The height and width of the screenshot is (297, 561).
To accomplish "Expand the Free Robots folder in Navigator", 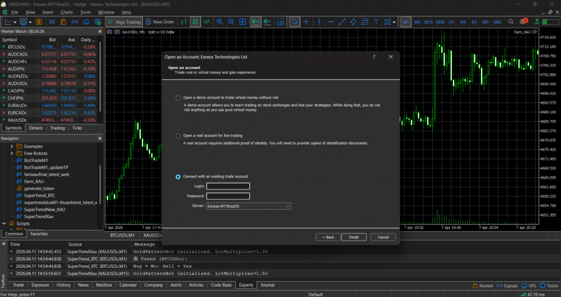I will (12, 153).
